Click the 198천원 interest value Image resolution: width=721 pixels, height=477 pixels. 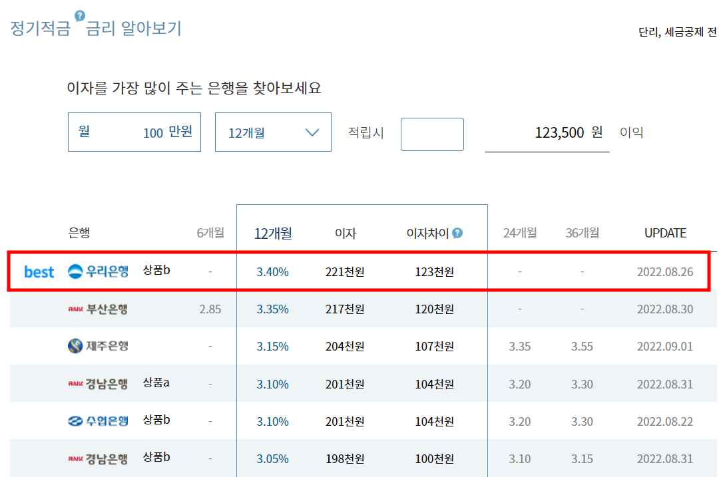(345, 458)
